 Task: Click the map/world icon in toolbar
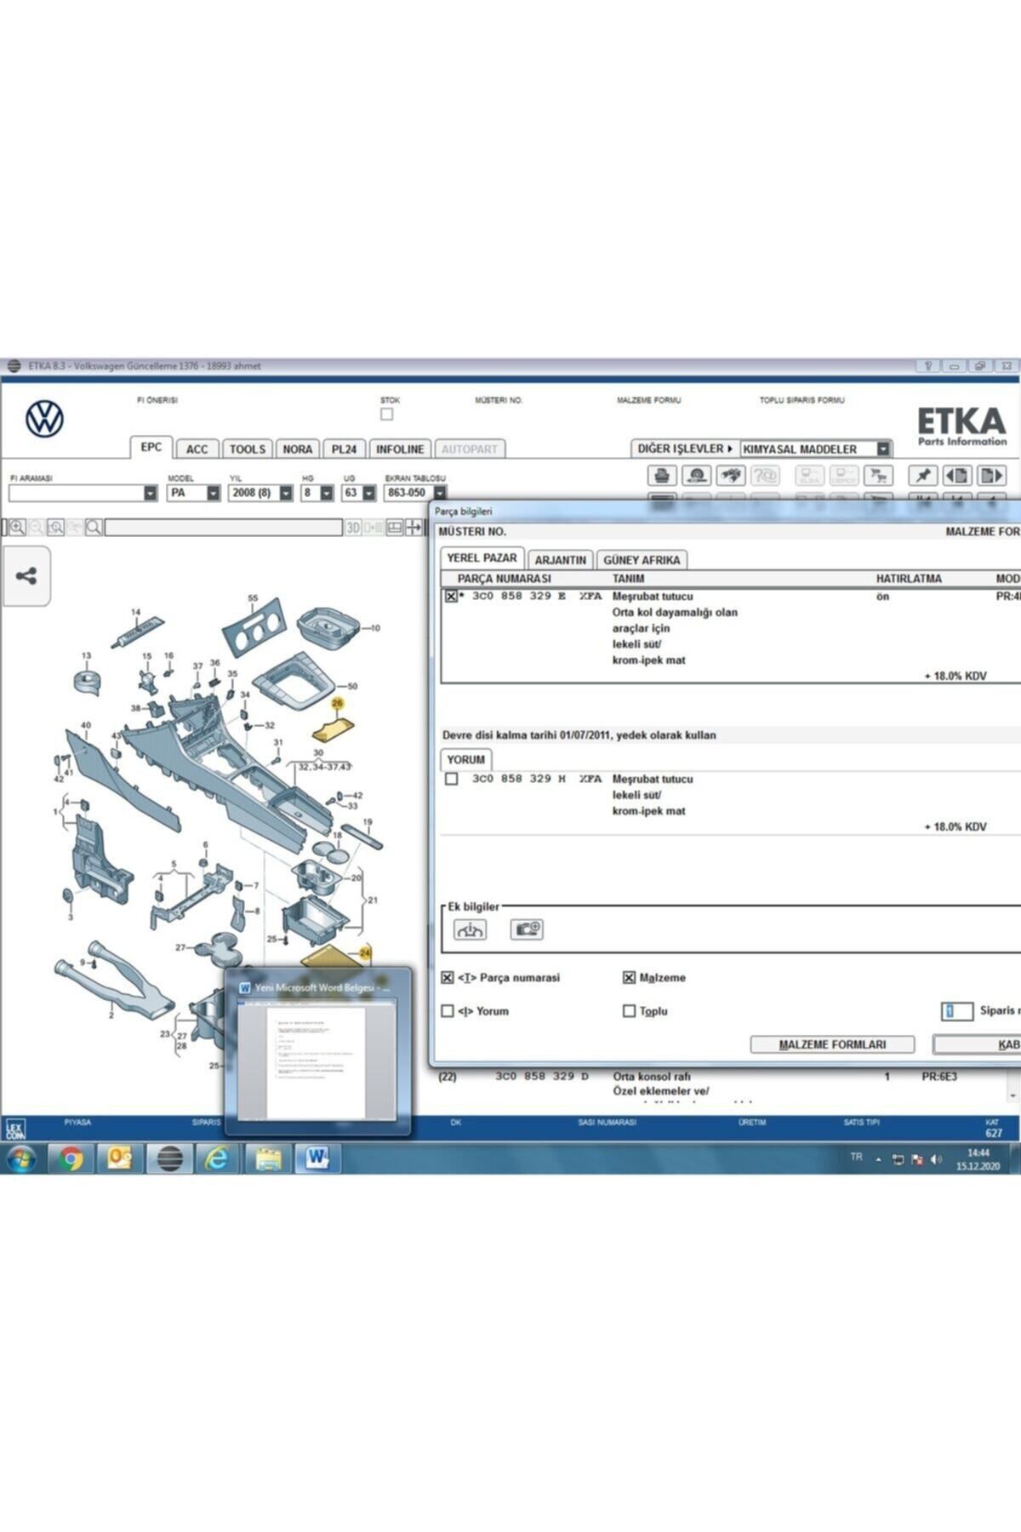[x=730, y=475]
